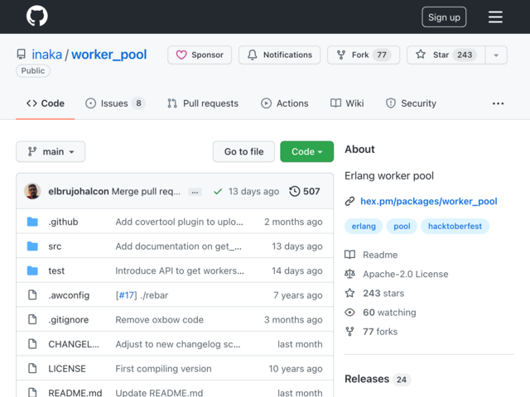Open the Actions tab
The image size is (530, 397).
click(285, 103)
